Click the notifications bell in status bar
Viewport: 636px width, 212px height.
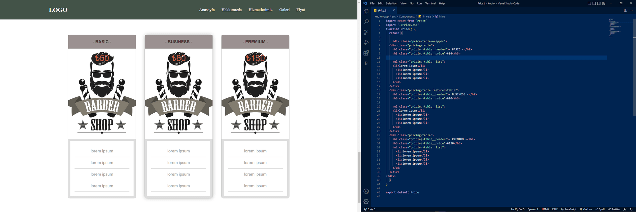pyautogui.click(x=631, y=209)
